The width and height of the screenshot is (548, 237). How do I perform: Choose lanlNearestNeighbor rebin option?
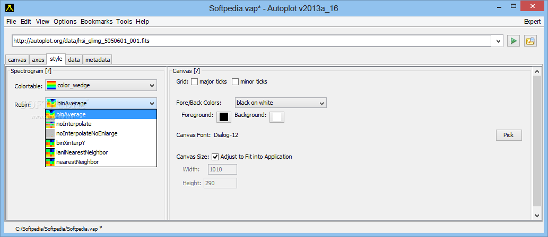click(x=101, y=152)
